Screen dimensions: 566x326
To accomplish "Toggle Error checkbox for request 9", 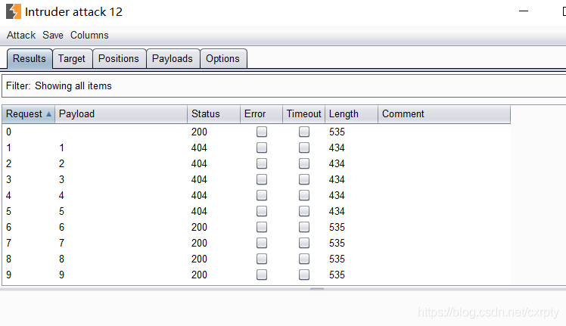I will pyautogui.click(x=262, y=275).
